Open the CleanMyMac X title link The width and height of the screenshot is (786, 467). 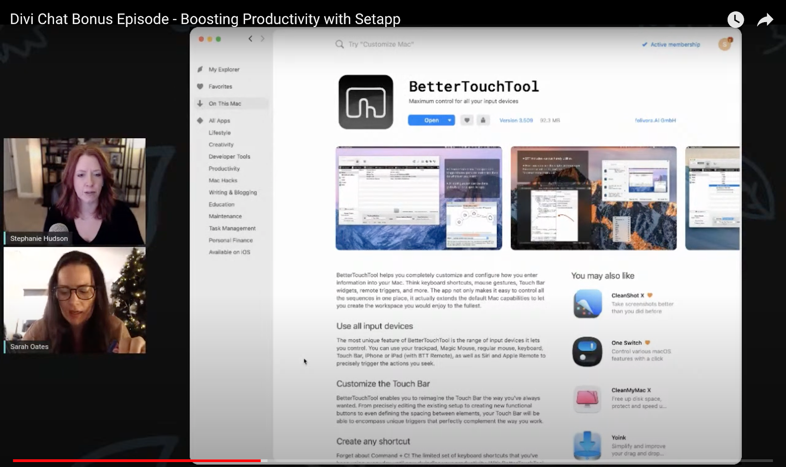(x=631, y=390)
